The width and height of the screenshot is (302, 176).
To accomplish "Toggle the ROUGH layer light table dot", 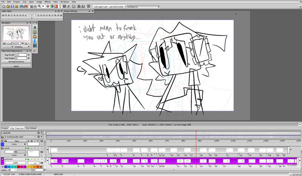I will point(35,159).
